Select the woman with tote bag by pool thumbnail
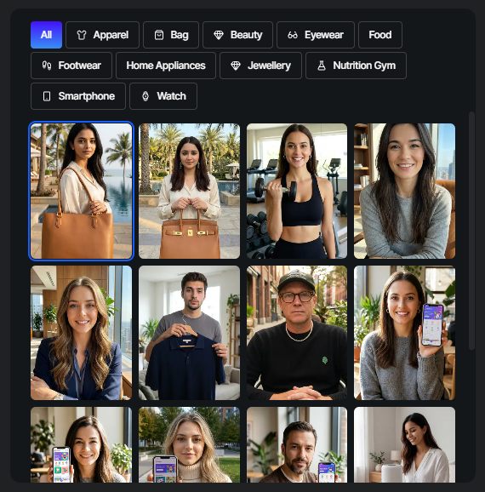 (81, 191)
